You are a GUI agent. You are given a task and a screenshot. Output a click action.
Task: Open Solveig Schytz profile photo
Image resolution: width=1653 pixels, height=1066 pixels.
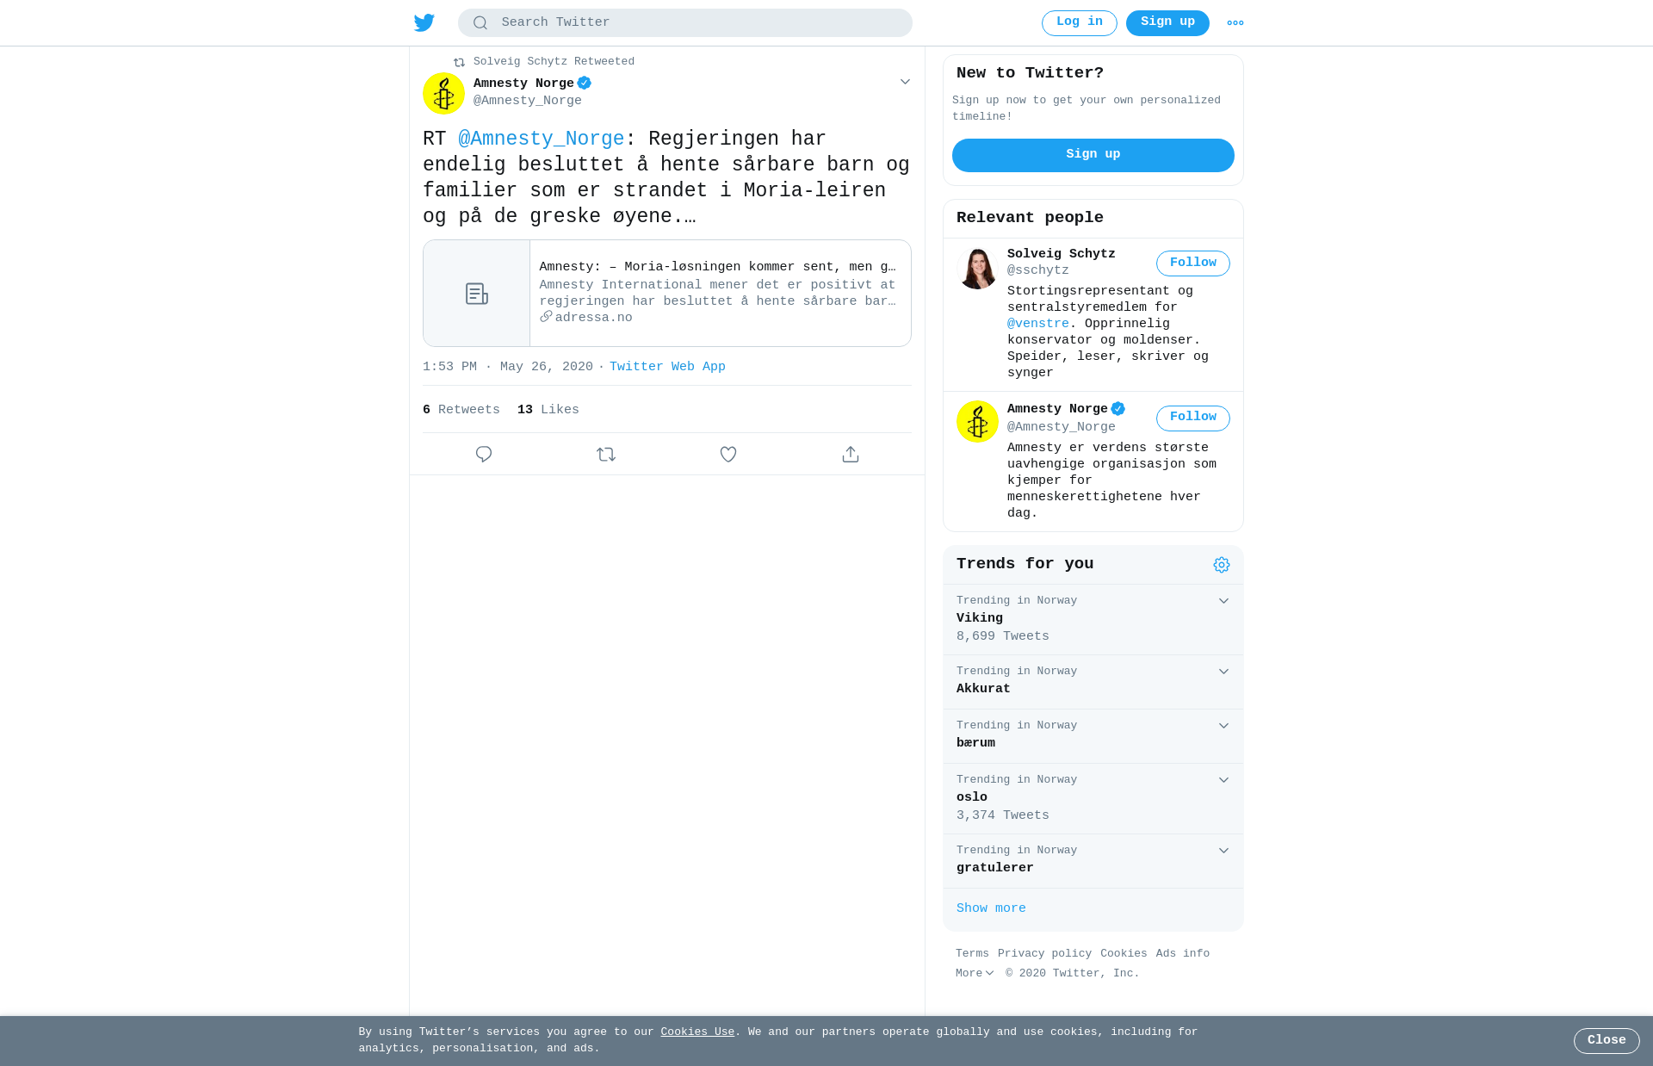pyautogui.click(x=977, y=268)
